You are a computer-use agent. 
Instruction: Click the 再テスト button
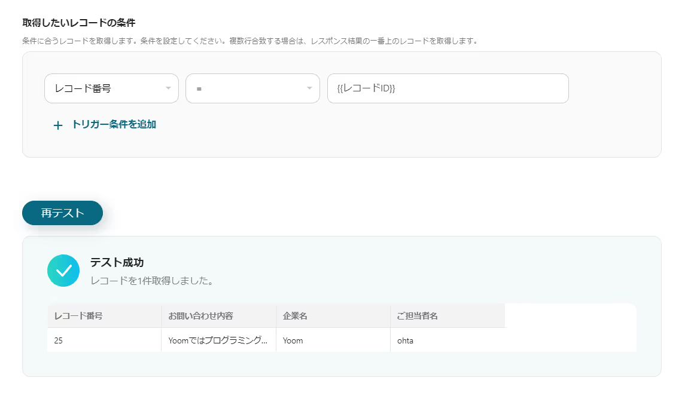pyautogui.click(x=63, y=213)
